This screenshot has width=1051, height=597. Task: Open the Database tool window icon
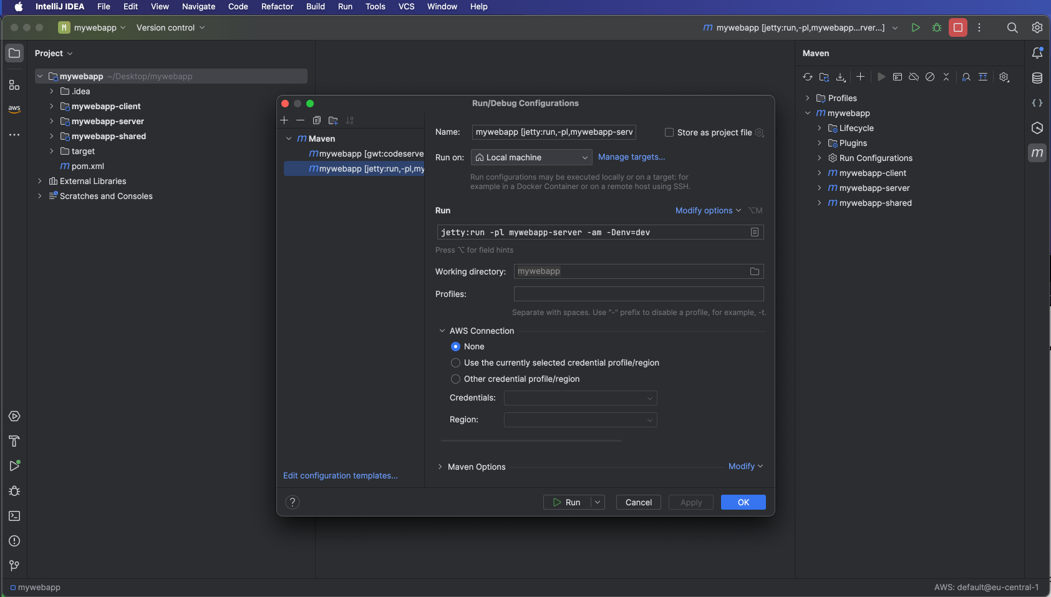pos(1037,78)
